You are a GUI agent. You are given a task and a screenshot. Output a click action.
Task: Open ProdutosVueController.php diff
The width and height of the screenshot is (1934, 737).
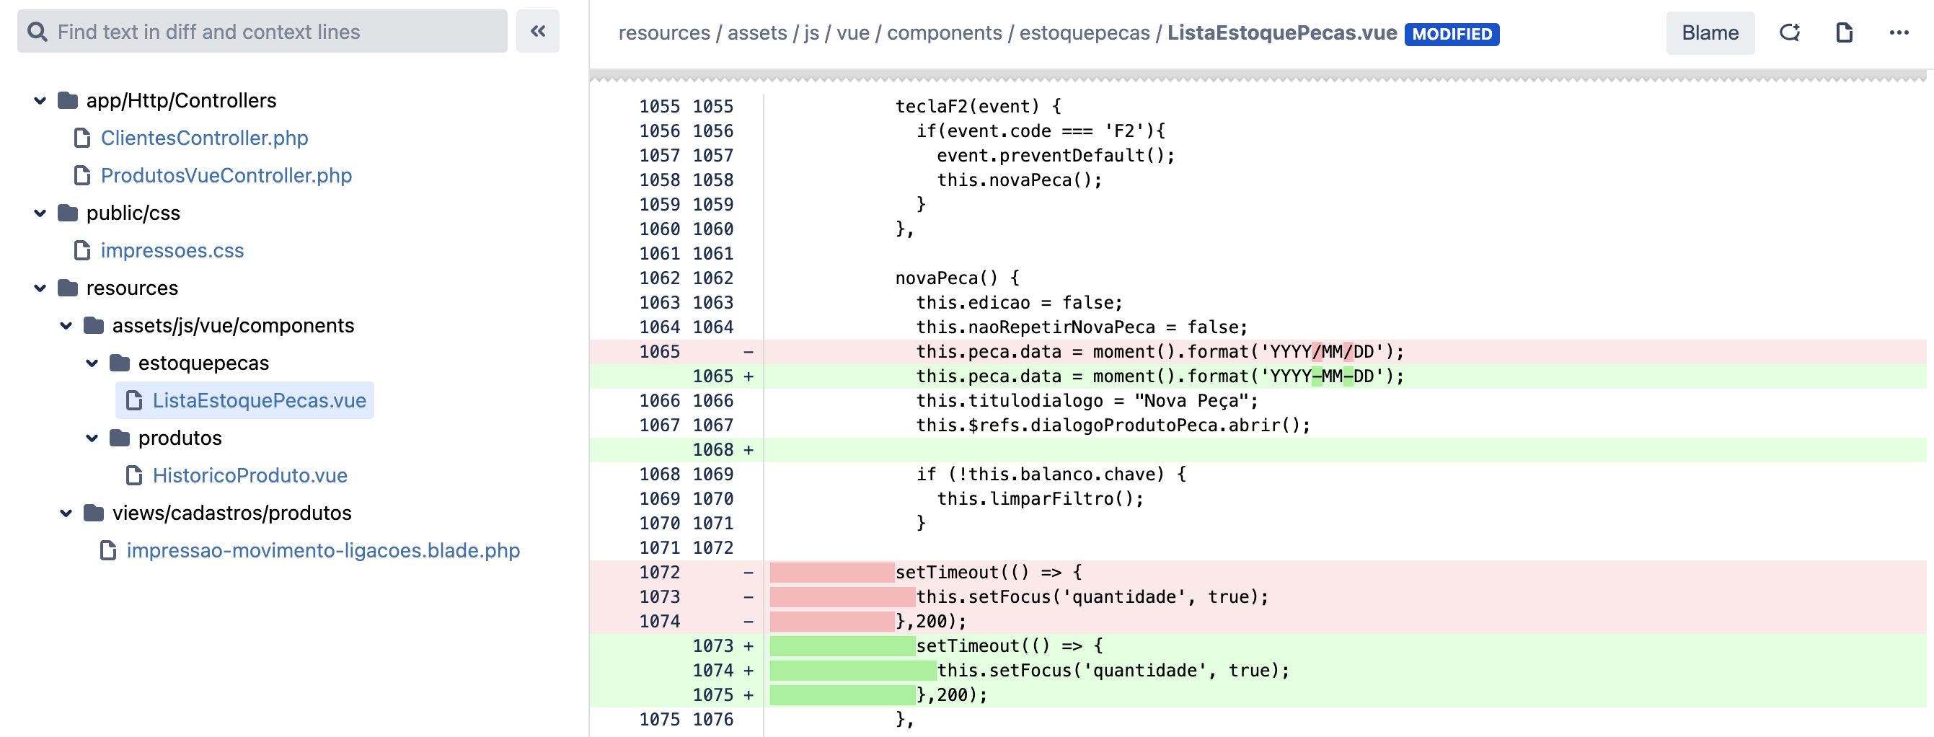coord(226,176)
